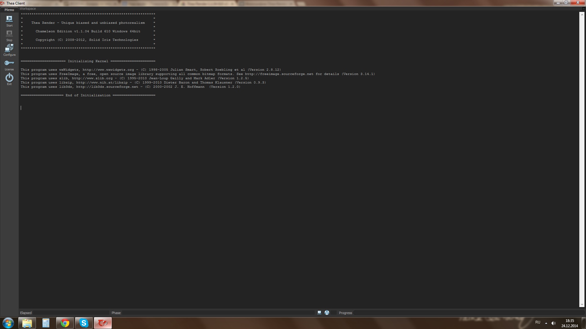Restore down the Thea Client window
Viewport: 586px width, 329px height.
[x=566, y=3]
